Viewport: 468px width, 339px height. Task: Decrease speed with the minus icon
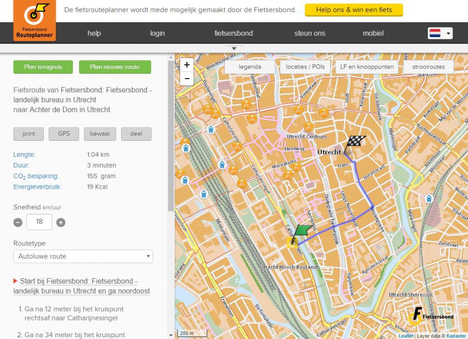pyautogui.click(x=18, y=222)
